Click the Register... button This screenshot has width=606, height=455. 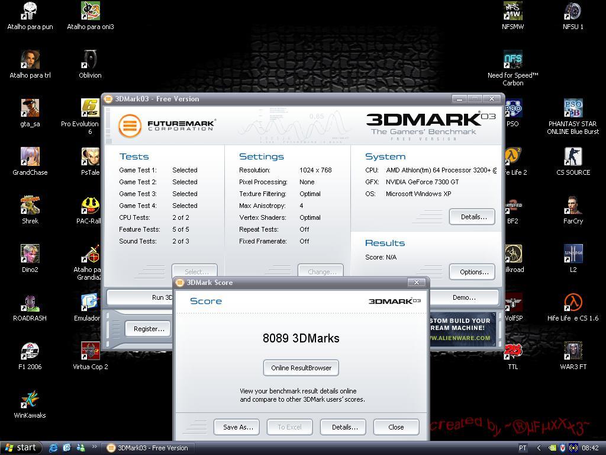click(147, 329)
